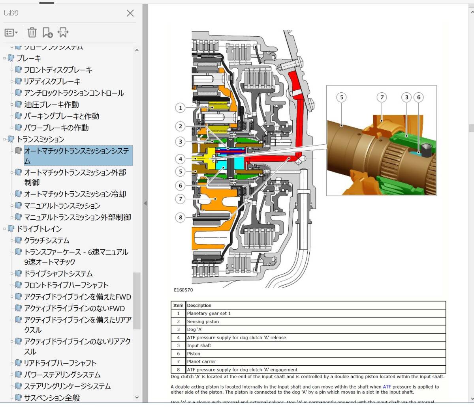Collapse the ブレーキ bookmark section
Screen dimensions: 474x411
tap(4, 58)
